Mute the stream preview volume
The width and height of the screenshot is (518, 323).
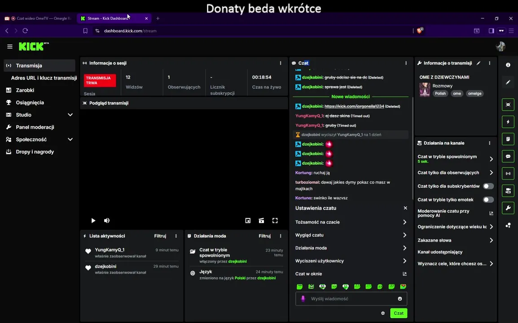(x=107, y=221)
